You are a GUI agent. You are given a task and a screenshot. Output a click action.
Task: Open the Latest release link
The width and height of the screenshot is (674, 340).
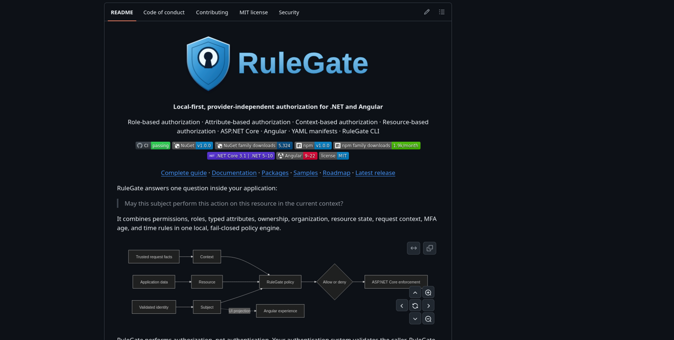tap(375, 173)
